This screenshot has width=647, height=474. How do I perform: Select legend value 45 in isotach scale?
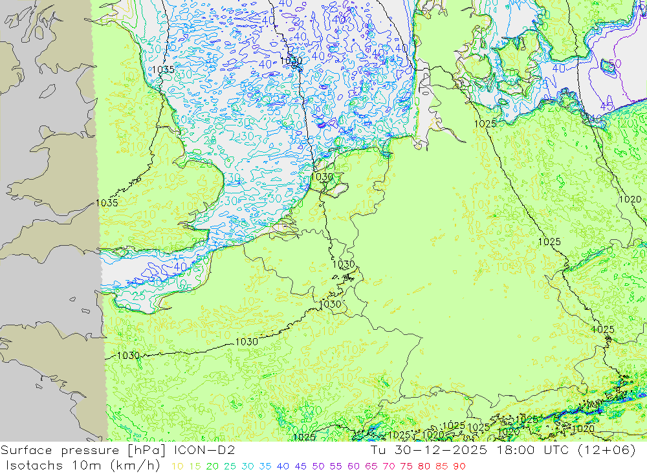(301, 466)
